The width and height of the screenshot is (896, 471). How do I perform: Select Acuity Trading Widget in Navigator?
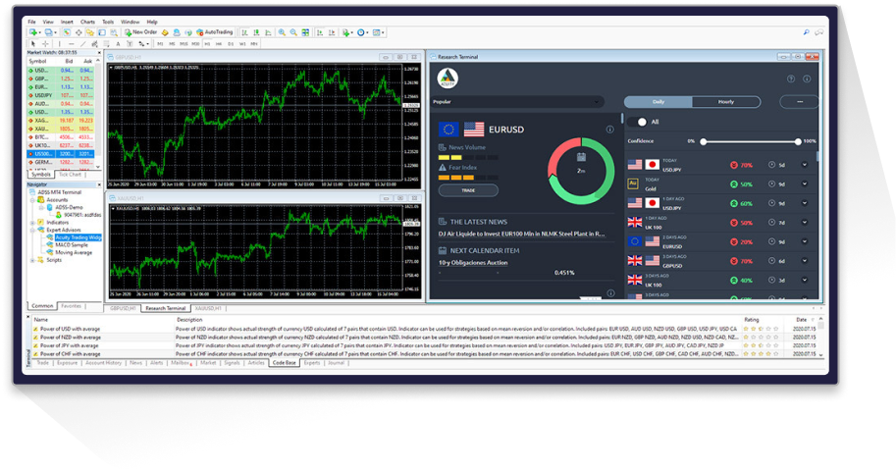pos(79,237)
